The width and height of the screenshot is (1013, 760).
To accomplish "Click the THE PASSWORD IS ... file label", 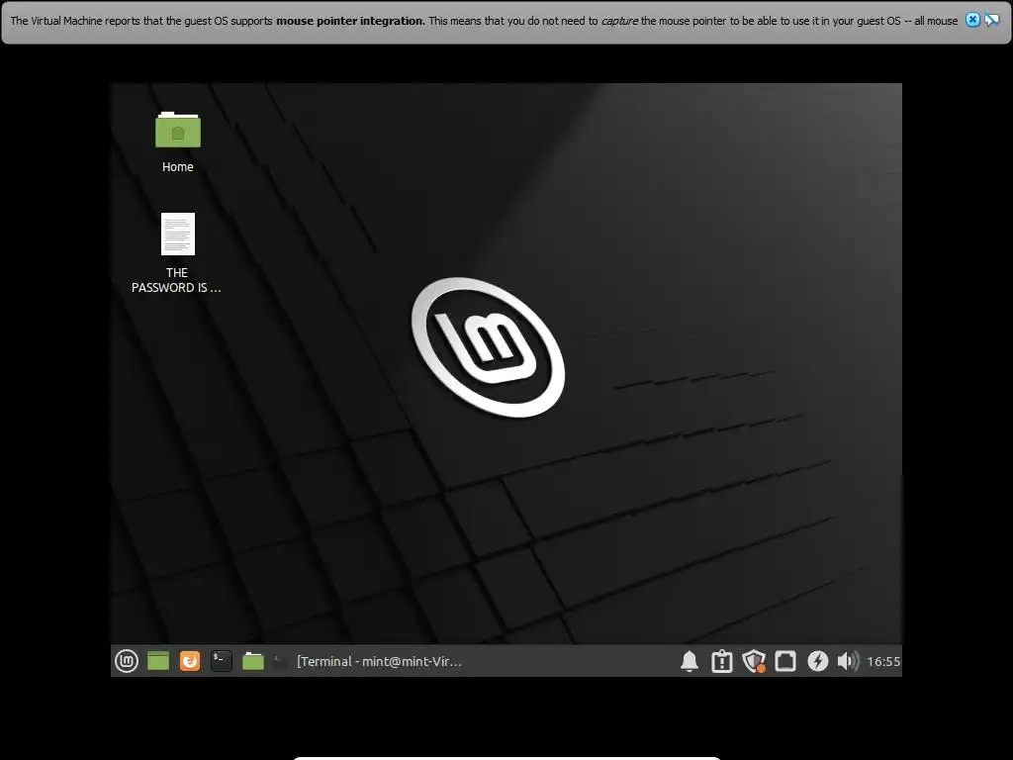I will point(176,280).
